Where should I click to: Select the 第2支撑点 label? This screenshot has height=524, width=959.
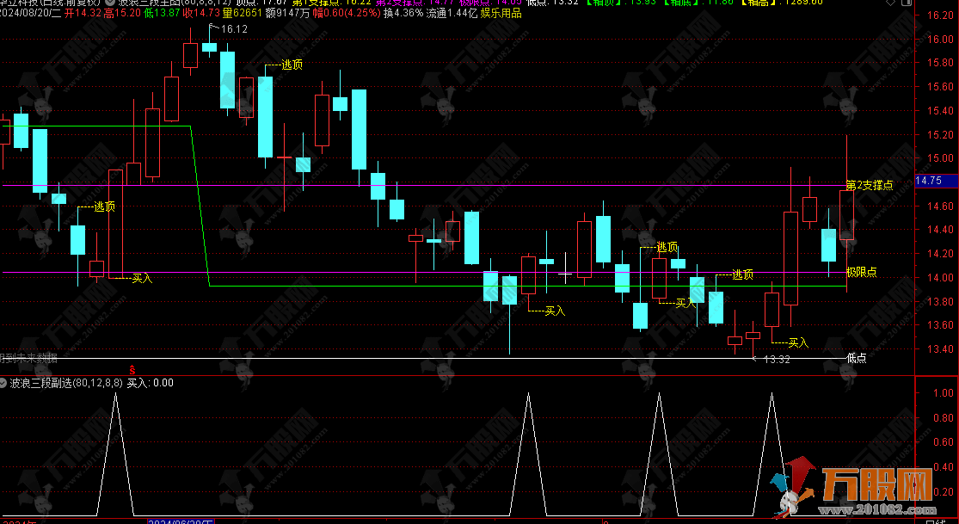click(x=869, y=186)
